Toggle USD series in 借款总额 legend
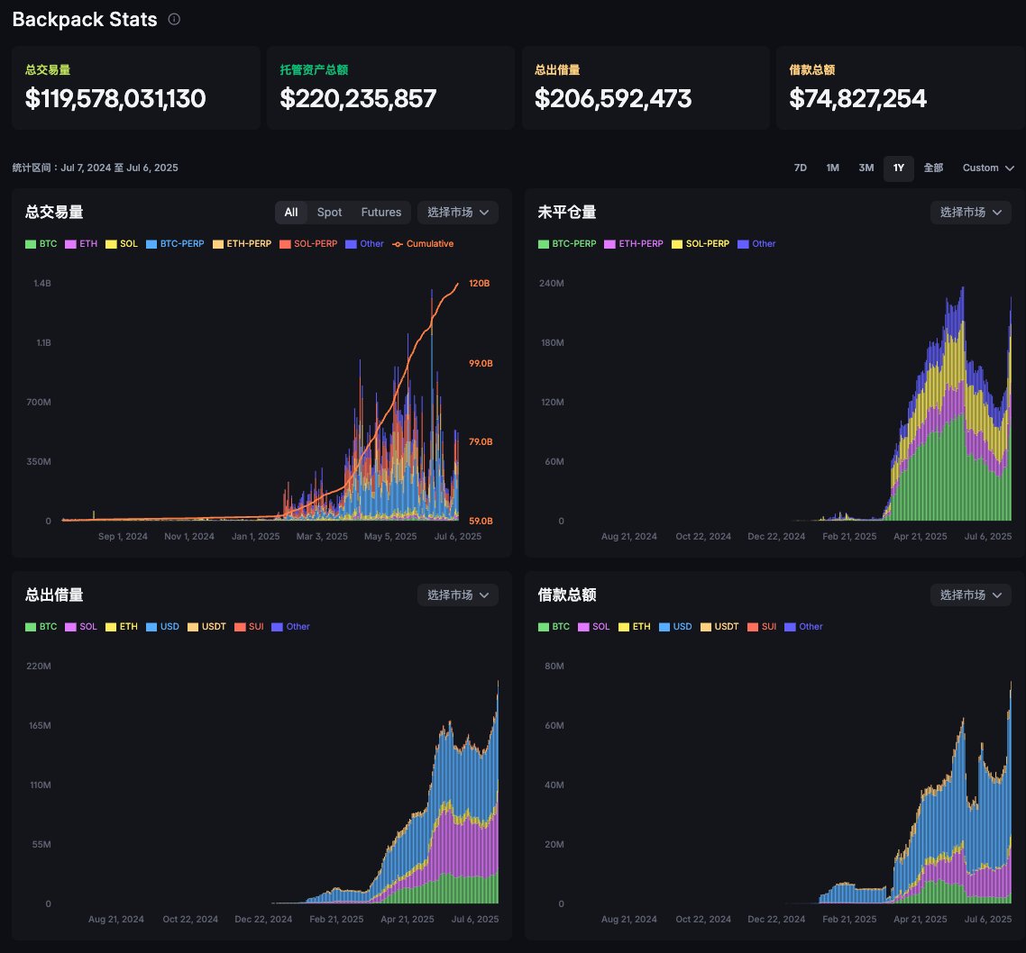The image size is (1026, 953). (675, 626)
